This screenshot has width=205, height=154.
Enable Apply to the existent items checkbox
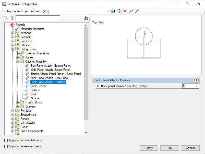pos(6,146)
